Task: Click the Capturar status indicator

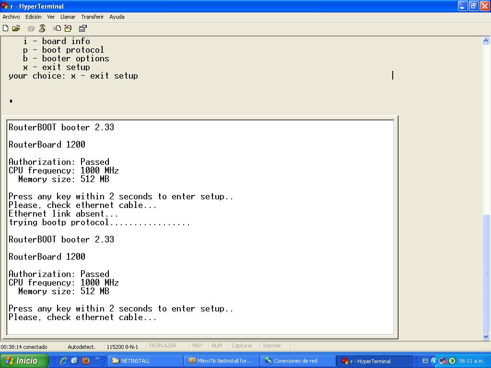Action: pyautogui.click(x=242, y=345)
